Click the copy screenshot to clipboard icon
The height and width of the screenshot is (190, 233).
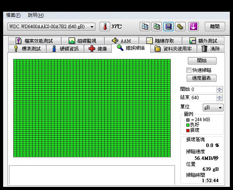tap(157, 27)
